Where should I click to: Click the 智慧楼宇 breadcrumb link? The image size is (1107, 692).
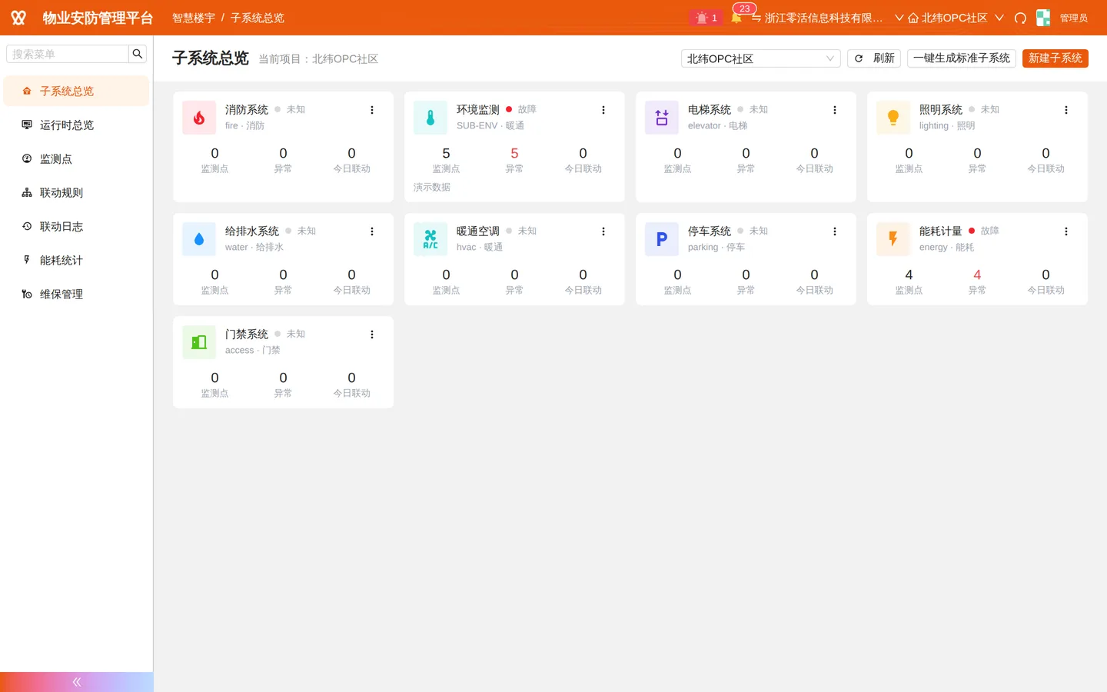pos(194,18)
